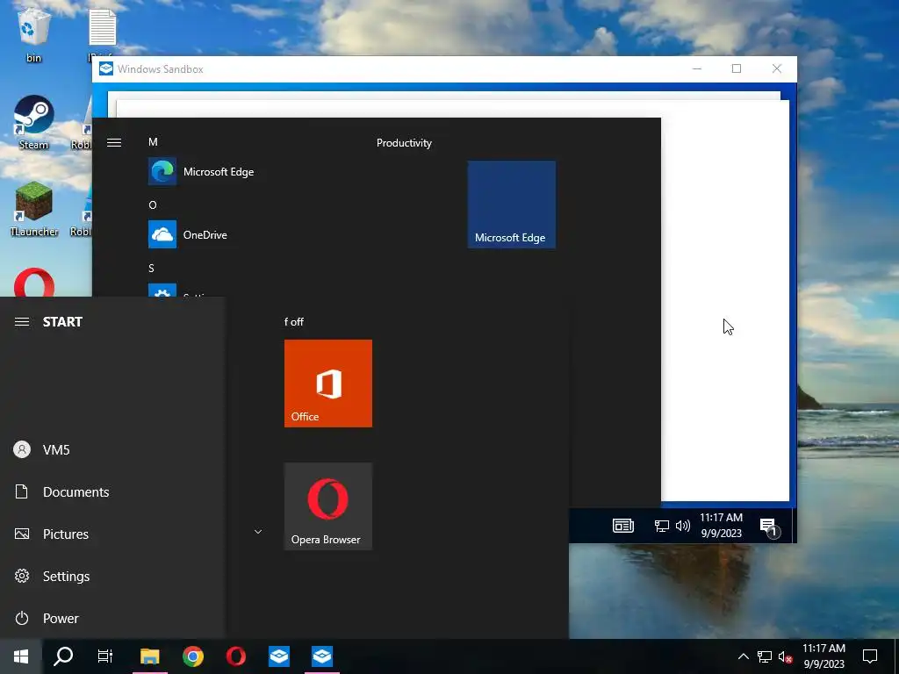Launch Steam from the desktop
Image resolution: width=899 pixels, height=674 pixels.
34,122
